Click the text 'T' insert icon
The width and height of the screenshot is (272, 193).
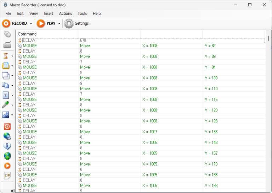coord(6,95)
